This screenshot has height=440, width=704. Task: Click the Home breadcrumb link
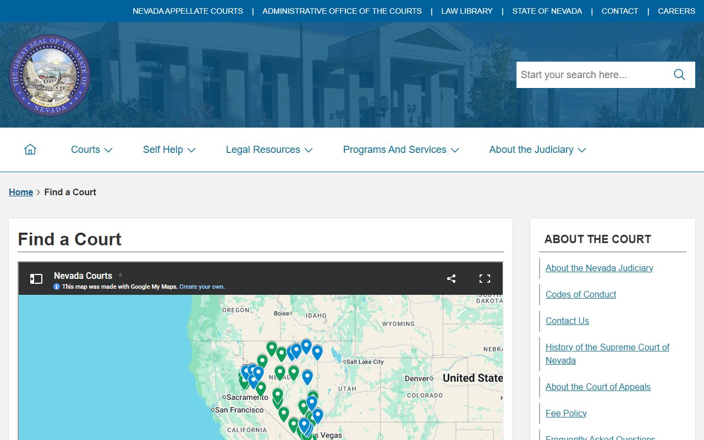coord(21,192)
